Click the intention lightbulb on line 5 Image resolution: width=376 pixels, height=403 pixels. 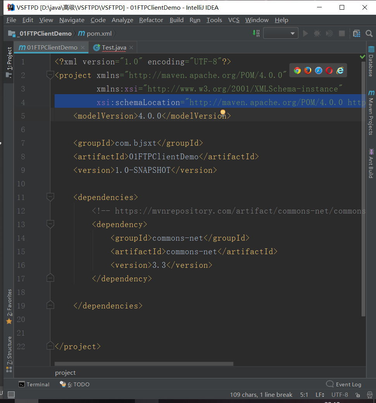click(223, 112)
